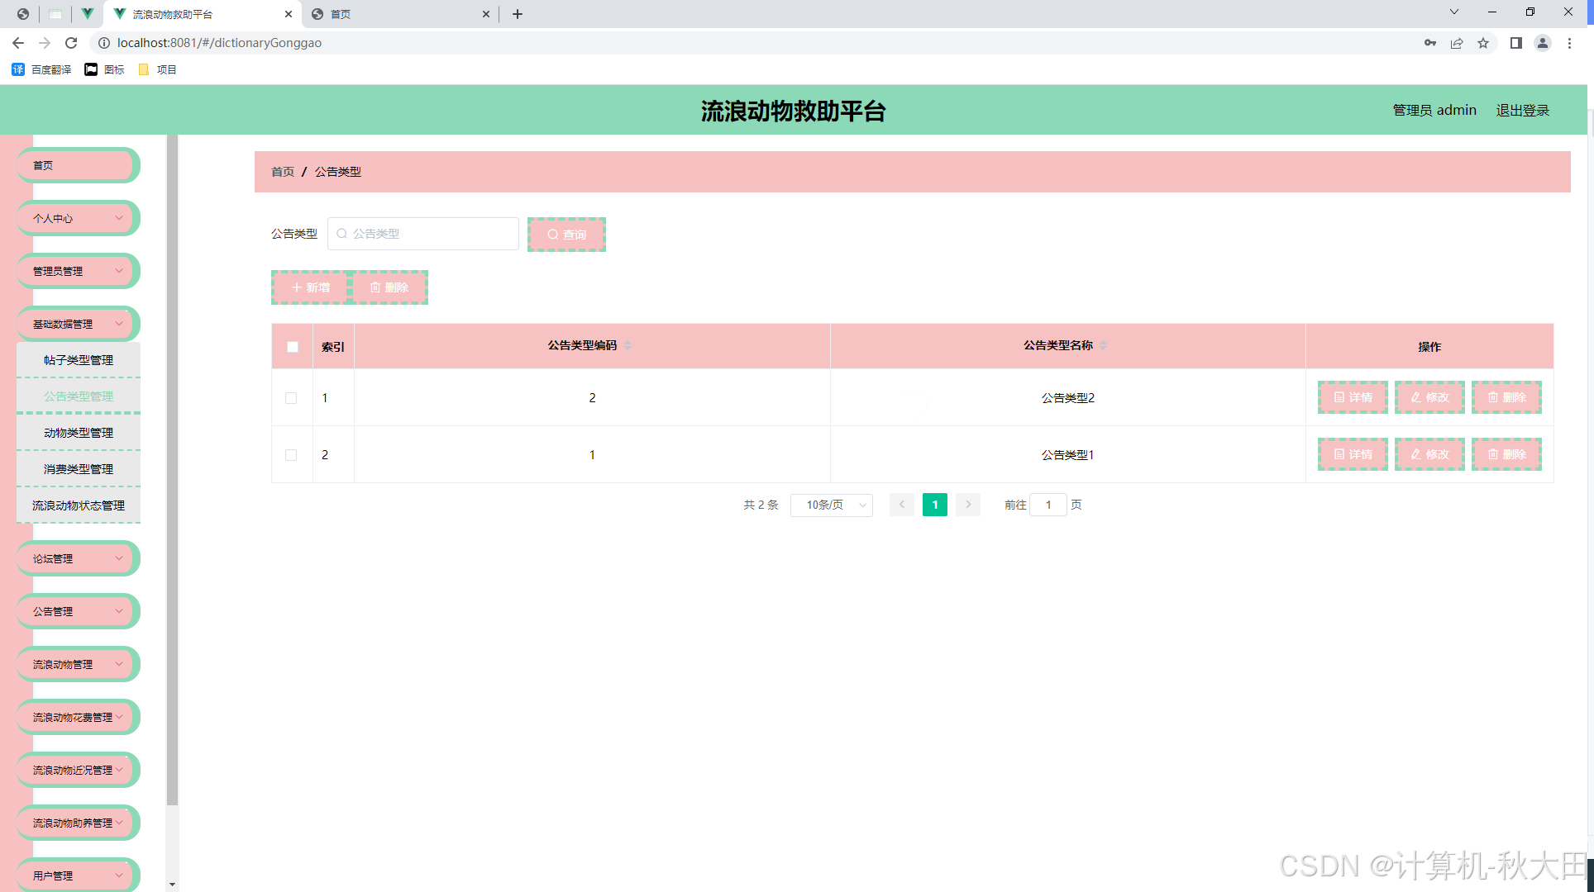Open 动物类型管理 submenu item

(79, 433)
